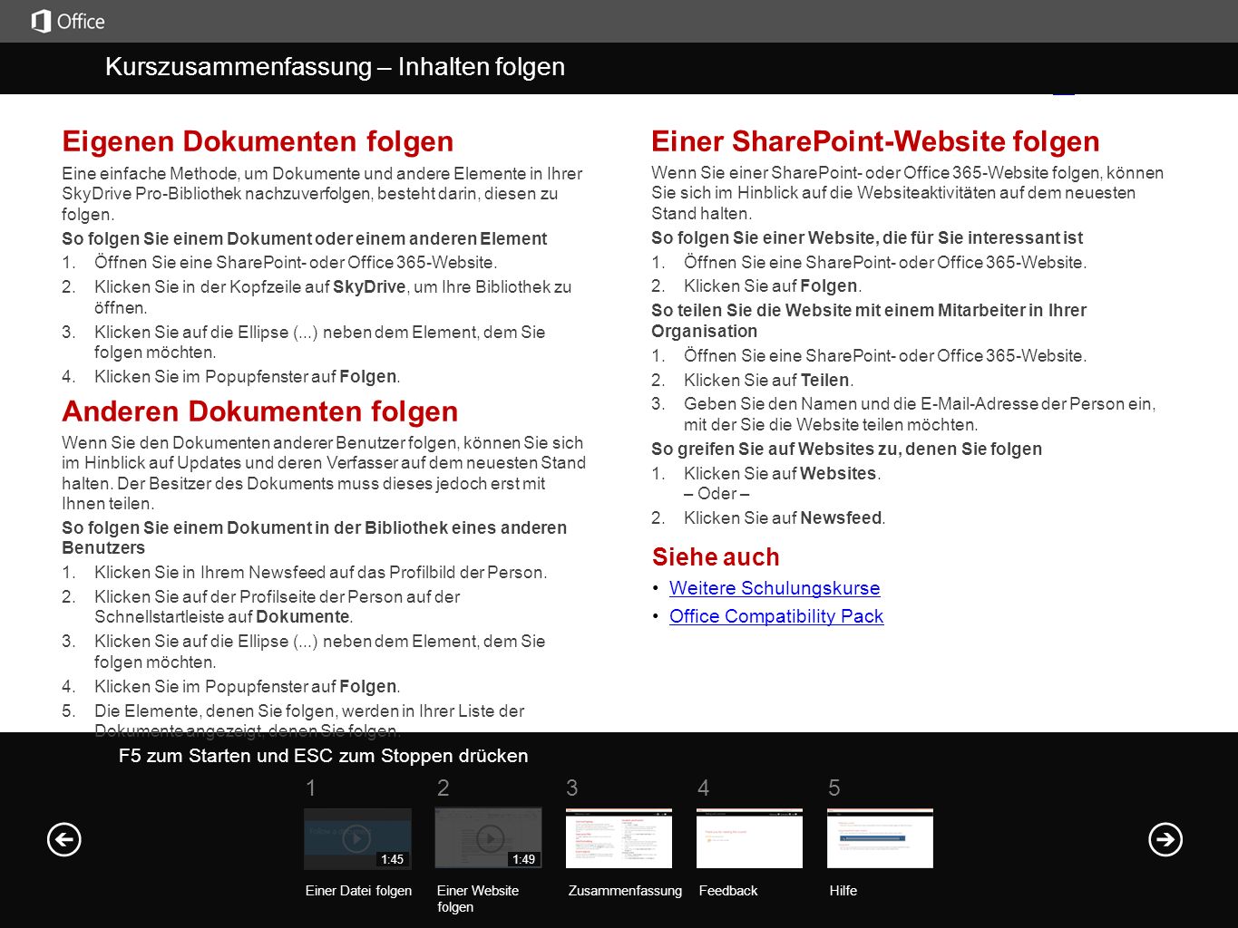Open the Weitere Schulungskurse link
1238x928 pixels.
click(x=775, y=588)
